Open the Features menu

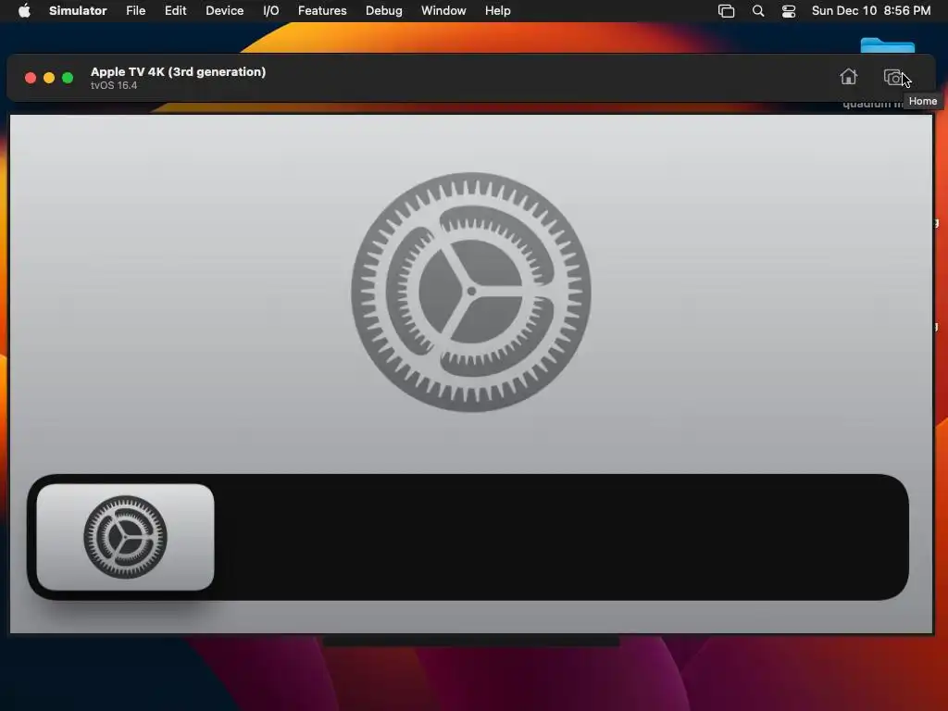322,11
